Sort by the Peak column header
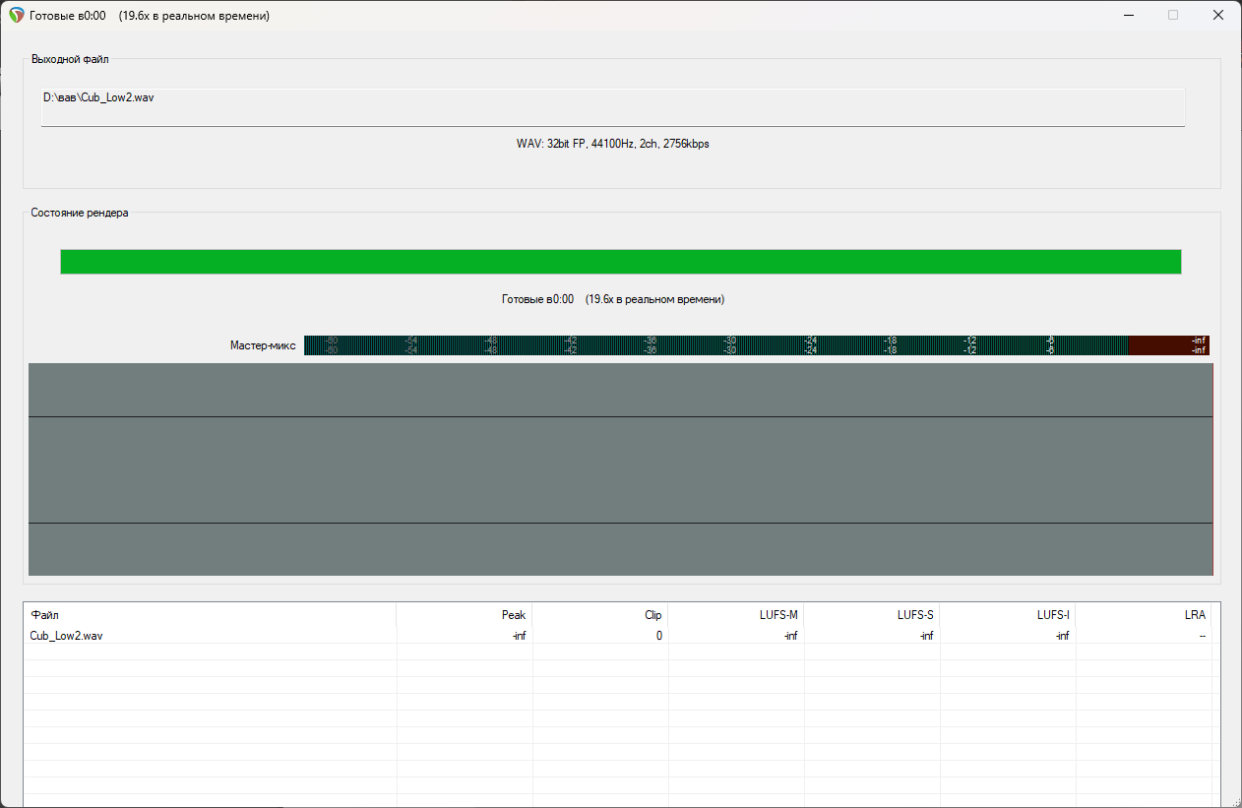This screenshot has width=1242, height=808. 465,615
